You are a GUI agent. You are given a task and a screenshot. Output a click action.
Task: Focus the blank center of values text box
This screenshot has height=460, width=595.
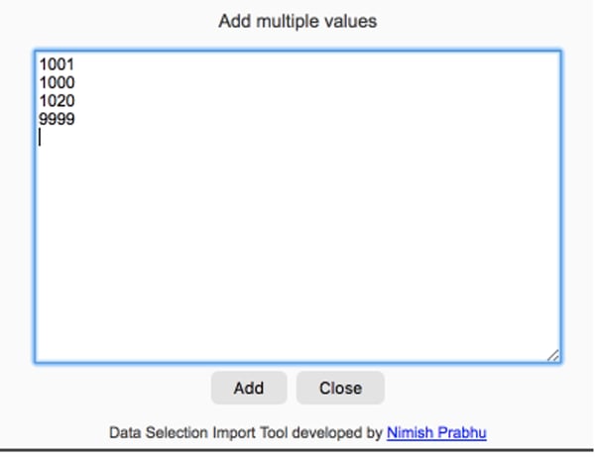pyautogui.click(x=297, y=228)
